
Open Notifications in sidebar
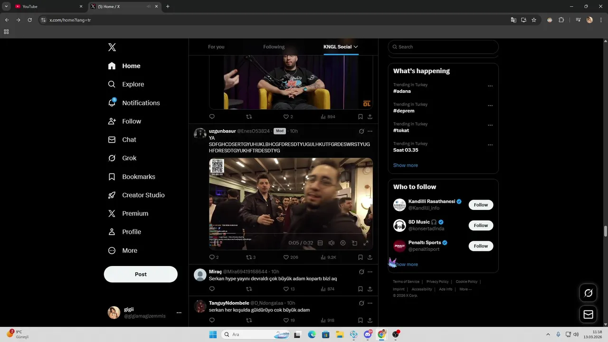[x=134, y=103]
